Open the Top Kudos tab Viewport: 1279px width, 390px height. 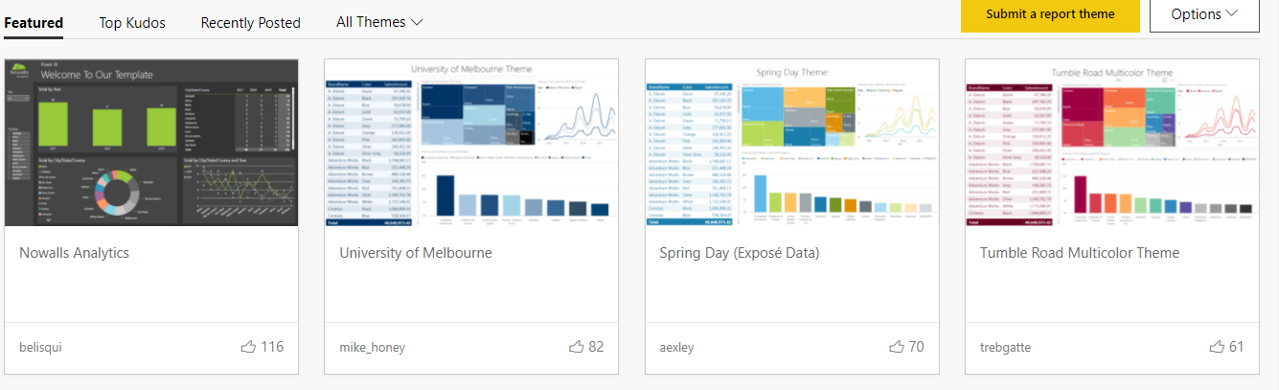[132, 22]
